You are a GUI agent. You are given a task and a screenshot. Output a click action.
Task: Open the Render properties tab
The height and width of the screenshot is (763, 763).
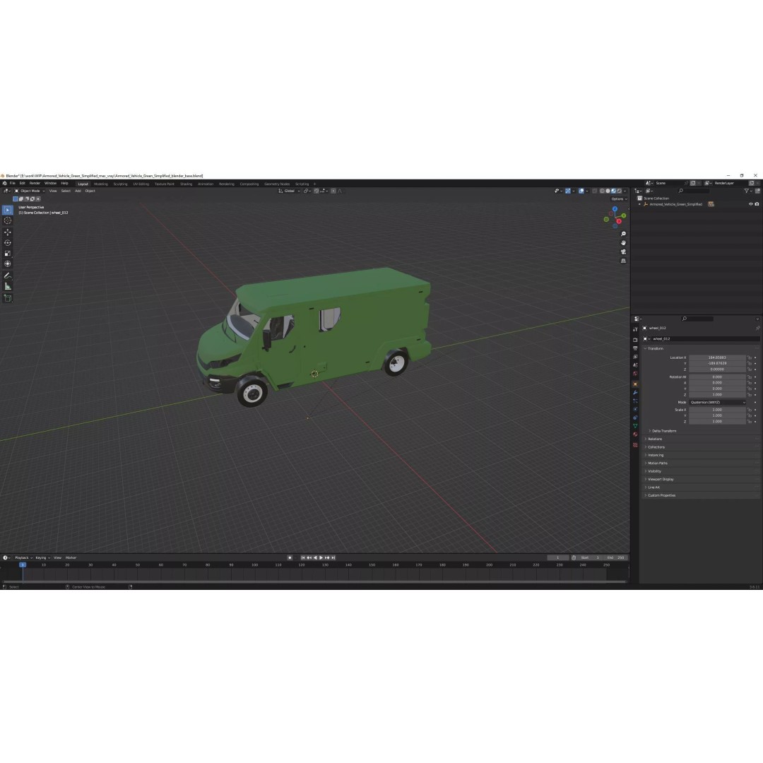point(635,340)
